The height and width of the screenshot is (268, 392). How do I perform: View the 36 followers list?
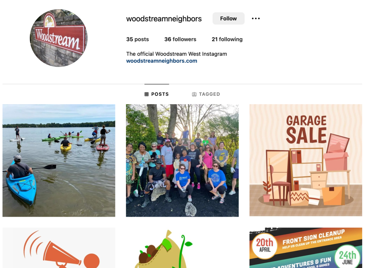pos(180,39)
